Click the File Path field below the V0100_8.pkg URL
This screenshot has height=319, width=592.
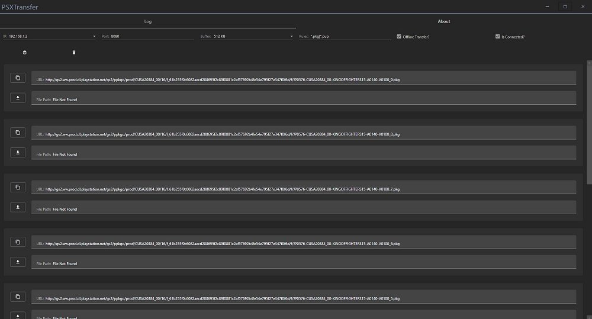[304, 153]
